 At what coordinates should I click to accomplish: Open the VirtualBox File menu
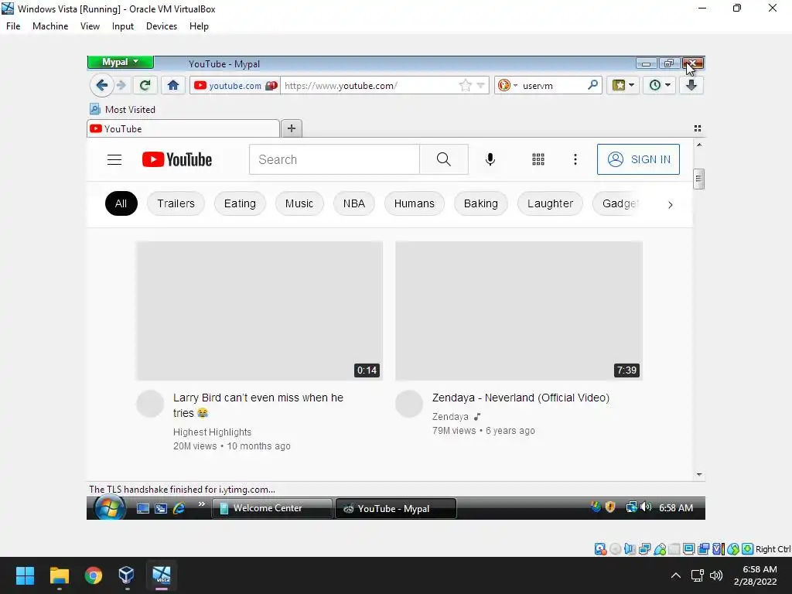point(13,26)
